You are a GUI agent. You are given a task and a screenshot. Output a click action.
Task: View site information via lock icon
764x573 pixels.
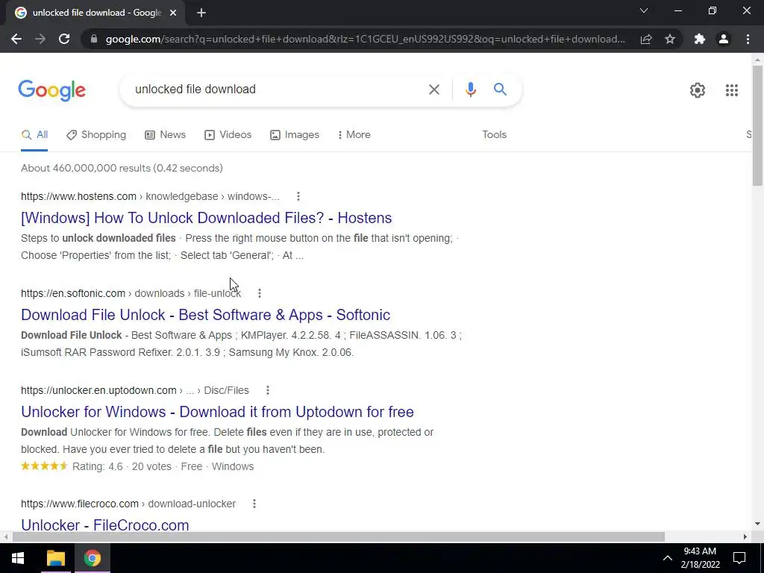tap(94, 39)
